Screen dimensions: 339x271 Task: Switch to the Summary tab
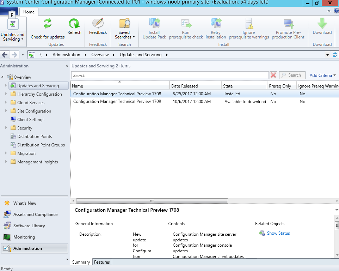[81, 262]
